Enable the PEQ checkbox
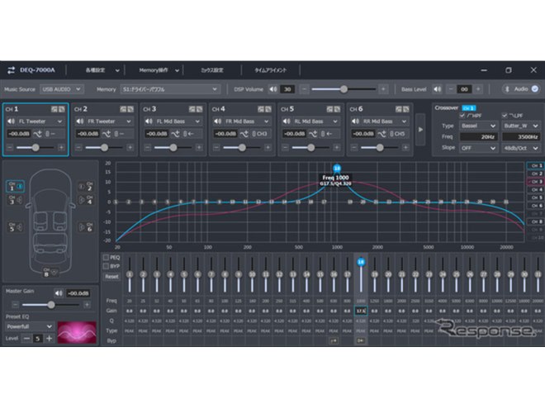The image size is (545, 409). point(106,257)
